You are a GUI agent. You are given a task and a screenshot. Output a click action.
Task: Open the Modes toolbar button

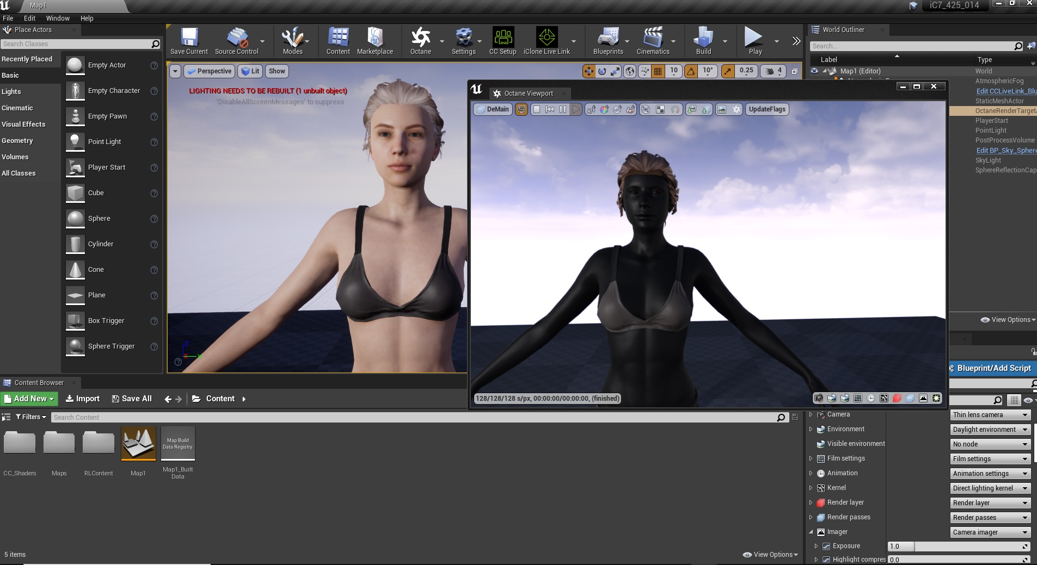[292, 40]
